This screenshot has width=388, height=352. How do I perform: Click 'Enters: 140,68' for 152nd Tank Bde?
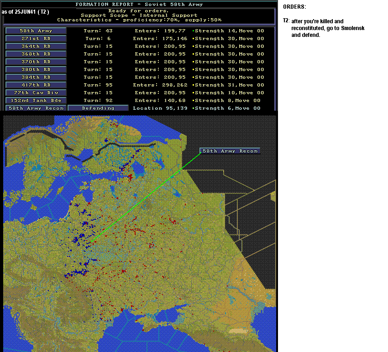160,101
